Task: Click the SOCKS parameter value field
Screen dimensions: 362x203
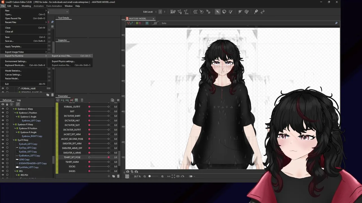Action: coord(114,167)
